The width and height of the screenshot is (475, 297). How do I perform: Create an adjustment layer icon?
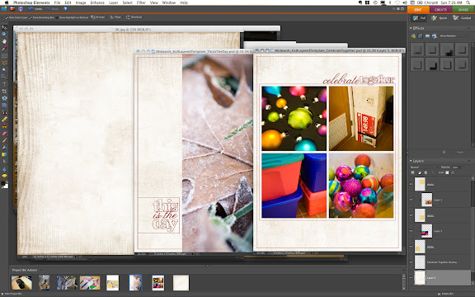(419, 172)
